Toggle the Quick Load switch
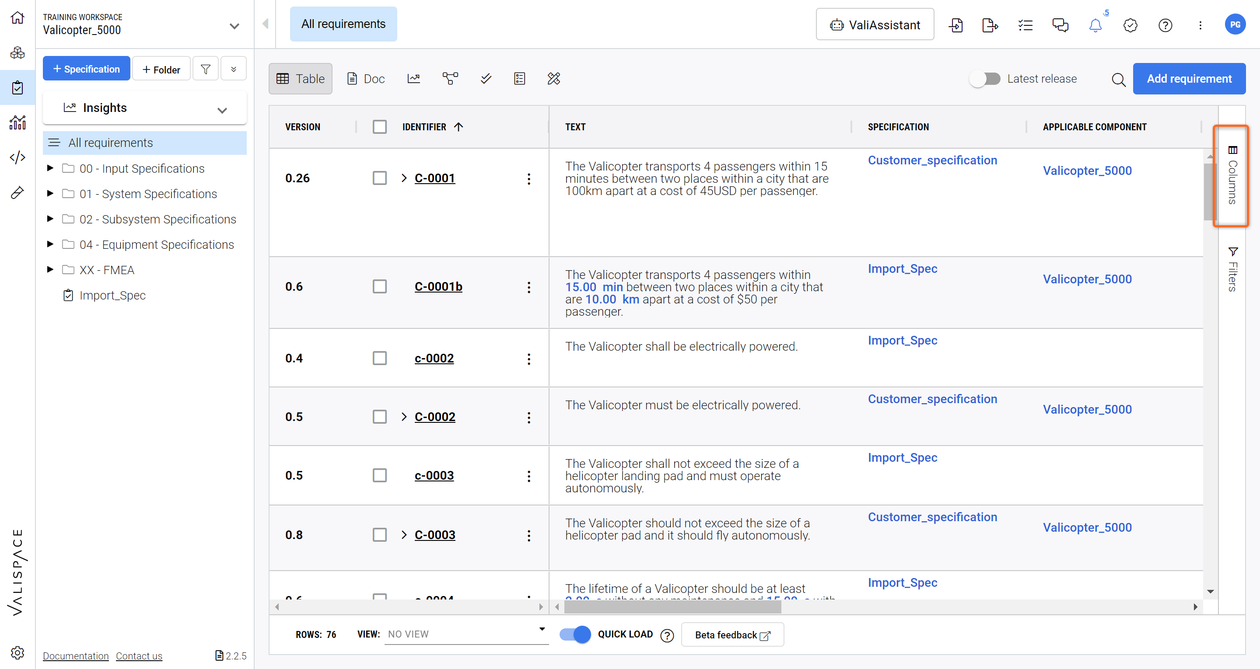This screenshot has height=669, width=1260. tap(575, 634)
